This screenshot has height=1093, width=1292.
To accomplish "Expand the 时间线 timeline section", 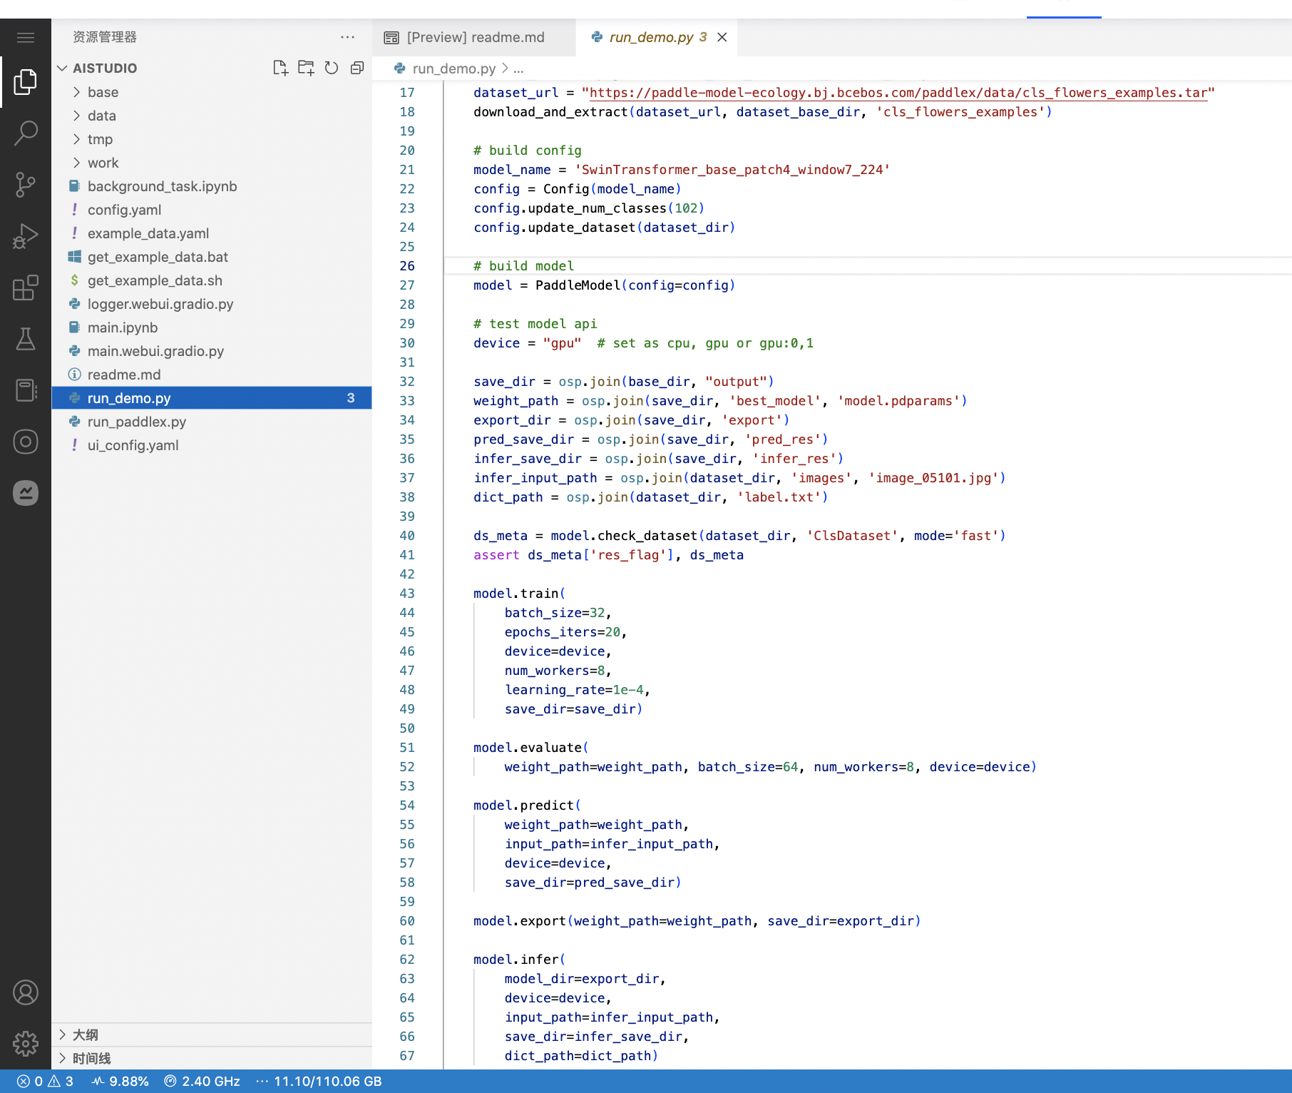I will (91, 1058).
